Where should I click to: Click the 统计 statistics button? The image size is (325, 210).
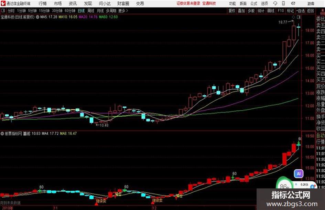pos(261,11)
